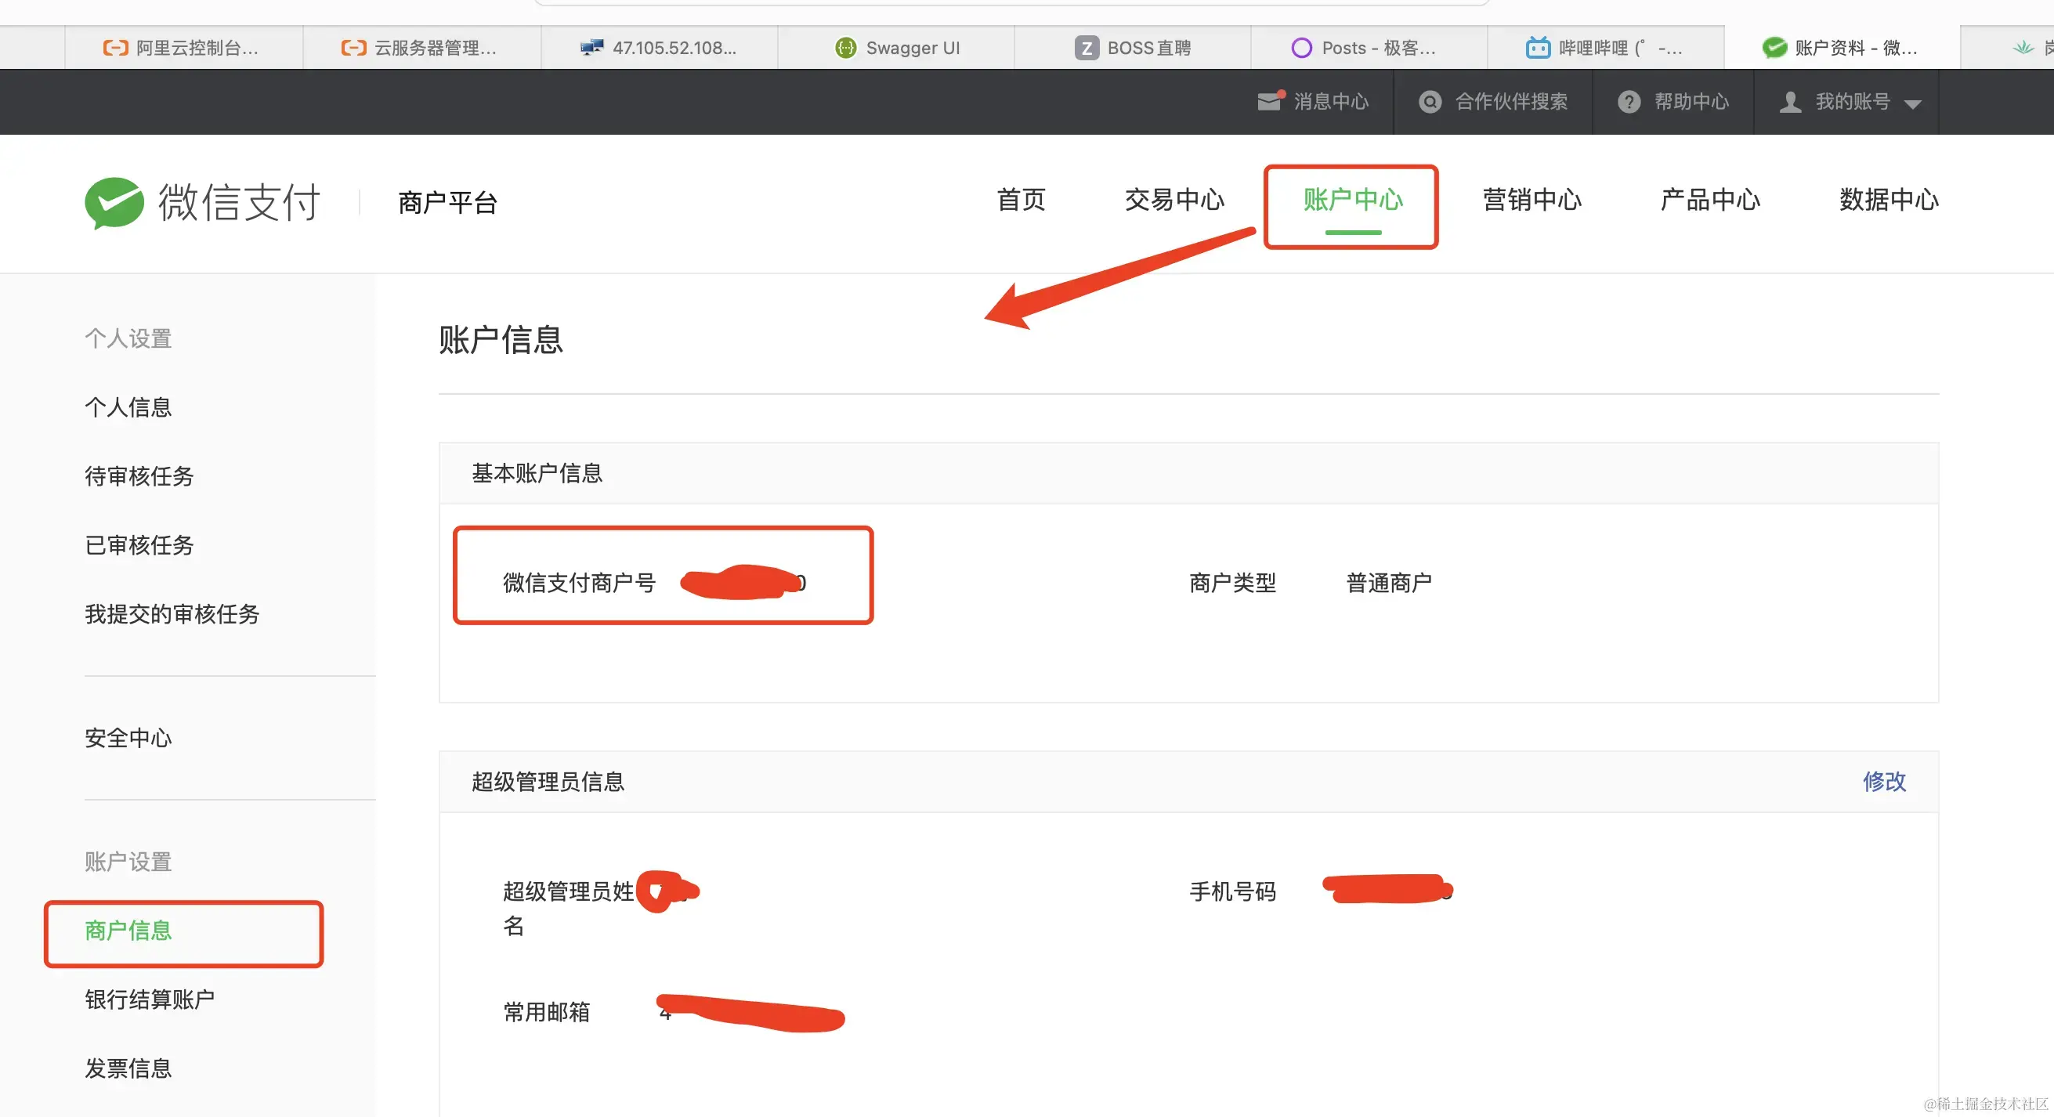Open 数据中心 in the top navigation
This screenshot has width=2054, height=1117.
(x=1888, y=199)
